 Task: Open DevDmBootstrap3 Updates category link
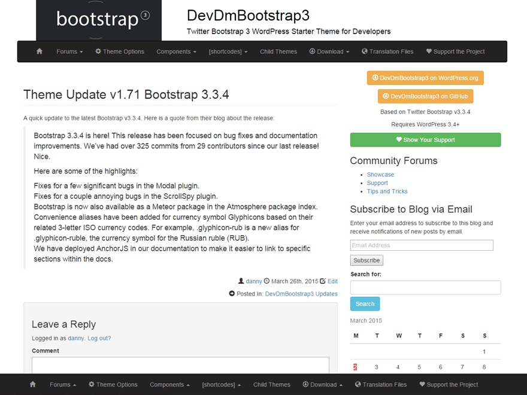click(x=301, y=294)
